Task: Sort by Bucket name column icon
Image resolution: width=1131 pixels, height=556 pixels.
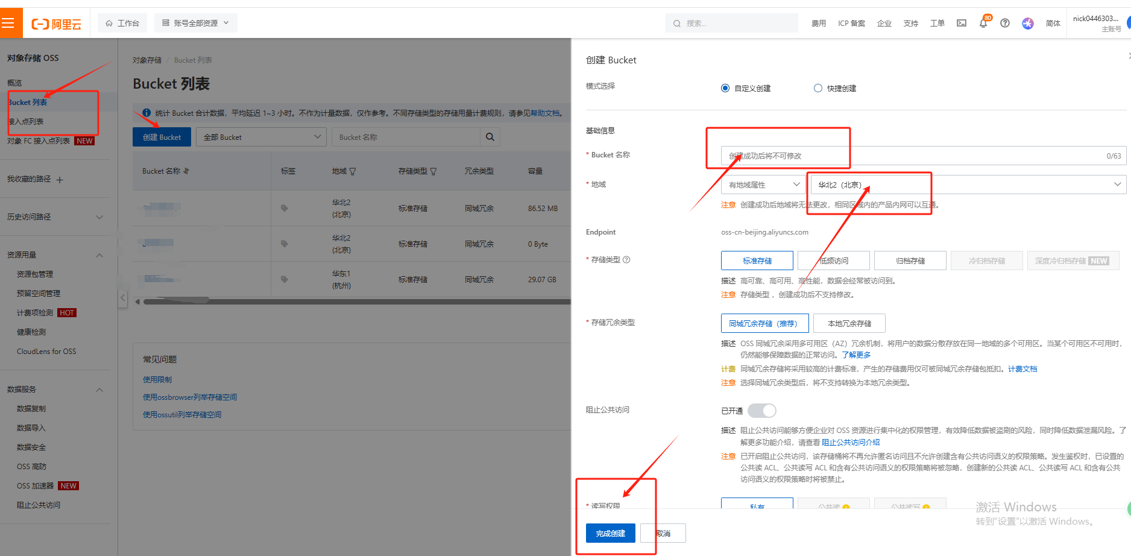Action: [x=186, y=171]
